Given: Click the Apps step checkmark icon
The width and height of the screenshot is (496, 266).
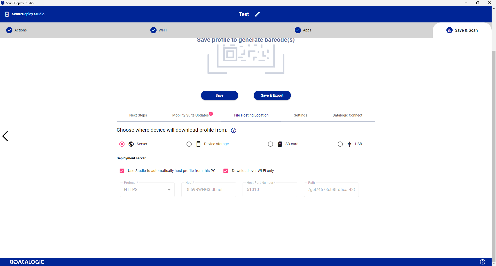Looking at the screenshot, I should coord(298,30).
